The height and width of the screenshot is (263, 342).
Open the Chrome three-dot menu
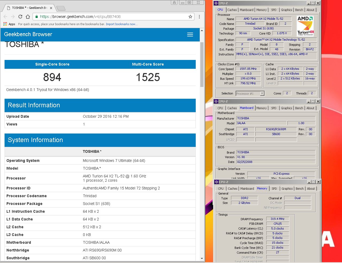tap(199, 17)
